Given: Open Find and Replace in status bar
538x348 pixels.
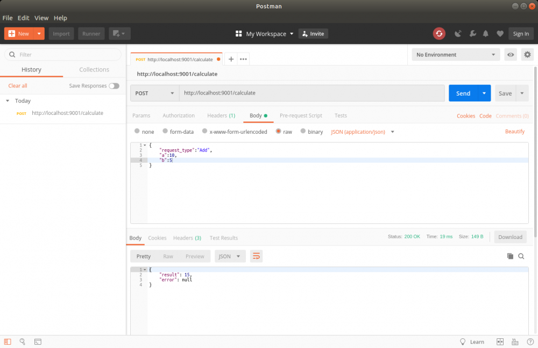Looking at the screenshot, I should pyautogui.click(x=22, y=342).
